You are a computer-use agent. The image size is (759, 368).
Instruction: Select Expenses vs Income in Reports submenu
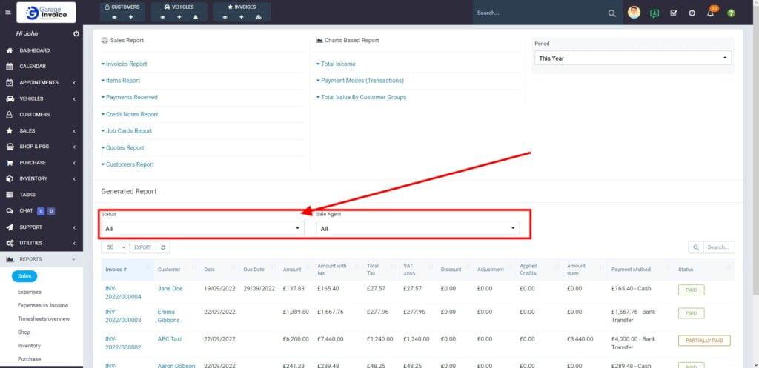pyautogui.click(x=43, y=305)
